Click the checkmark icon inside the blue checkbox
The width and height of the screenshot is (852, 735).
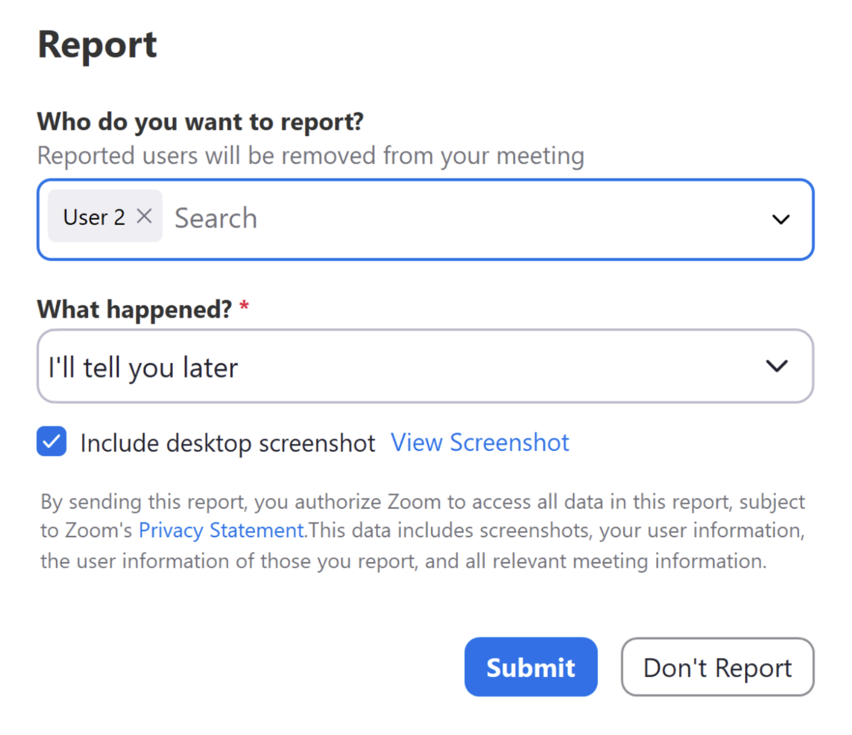pos(52,442)
